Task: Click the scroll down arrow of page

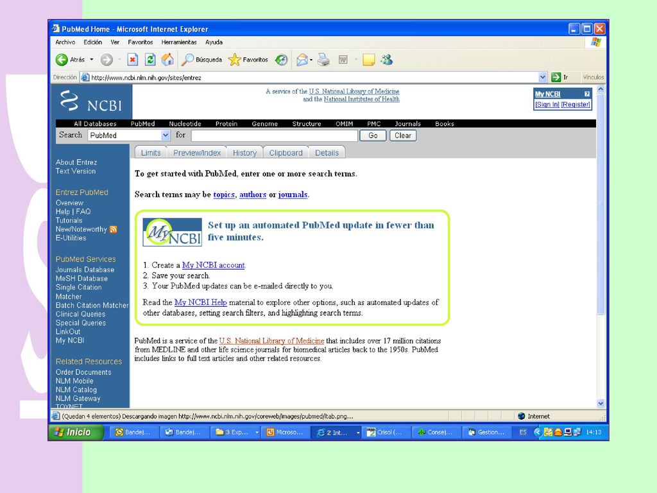Action: pyautogui.click(x=601, y=403)
